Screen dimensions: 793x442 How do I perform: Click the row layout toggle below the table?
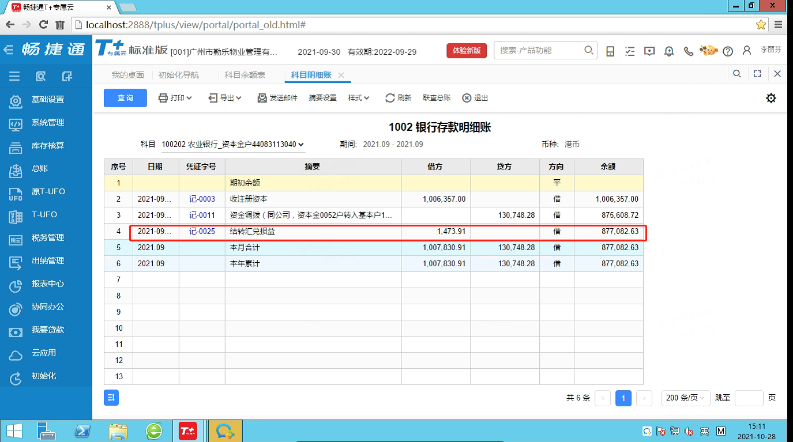111,397
